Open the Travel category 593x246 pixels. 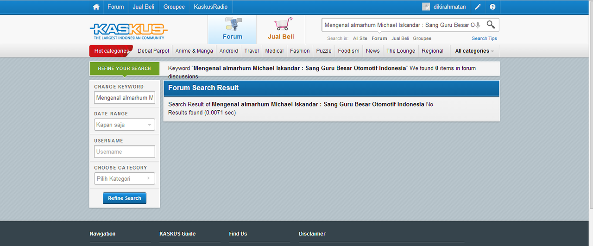(x=252, y=51)
